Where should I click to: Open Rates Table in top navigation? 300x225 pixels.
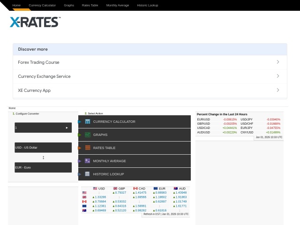[90, 5]
